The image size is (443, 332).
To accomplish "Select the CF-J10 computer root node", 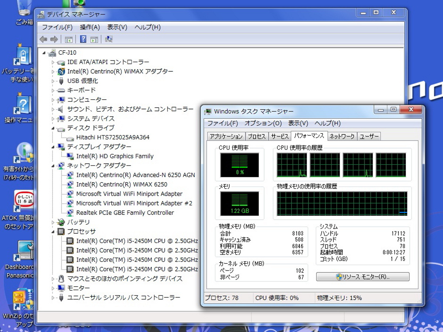I will [67, 53].
